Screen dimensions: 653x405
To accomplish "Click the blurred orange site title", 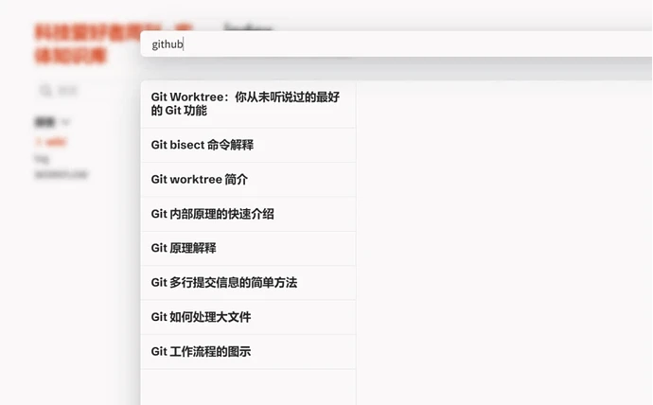I will pos(113,44).
